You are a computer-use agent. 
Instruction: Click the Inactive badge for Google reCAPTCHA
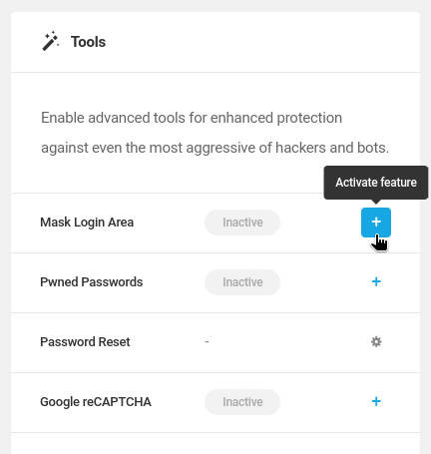tap(242, 402)
